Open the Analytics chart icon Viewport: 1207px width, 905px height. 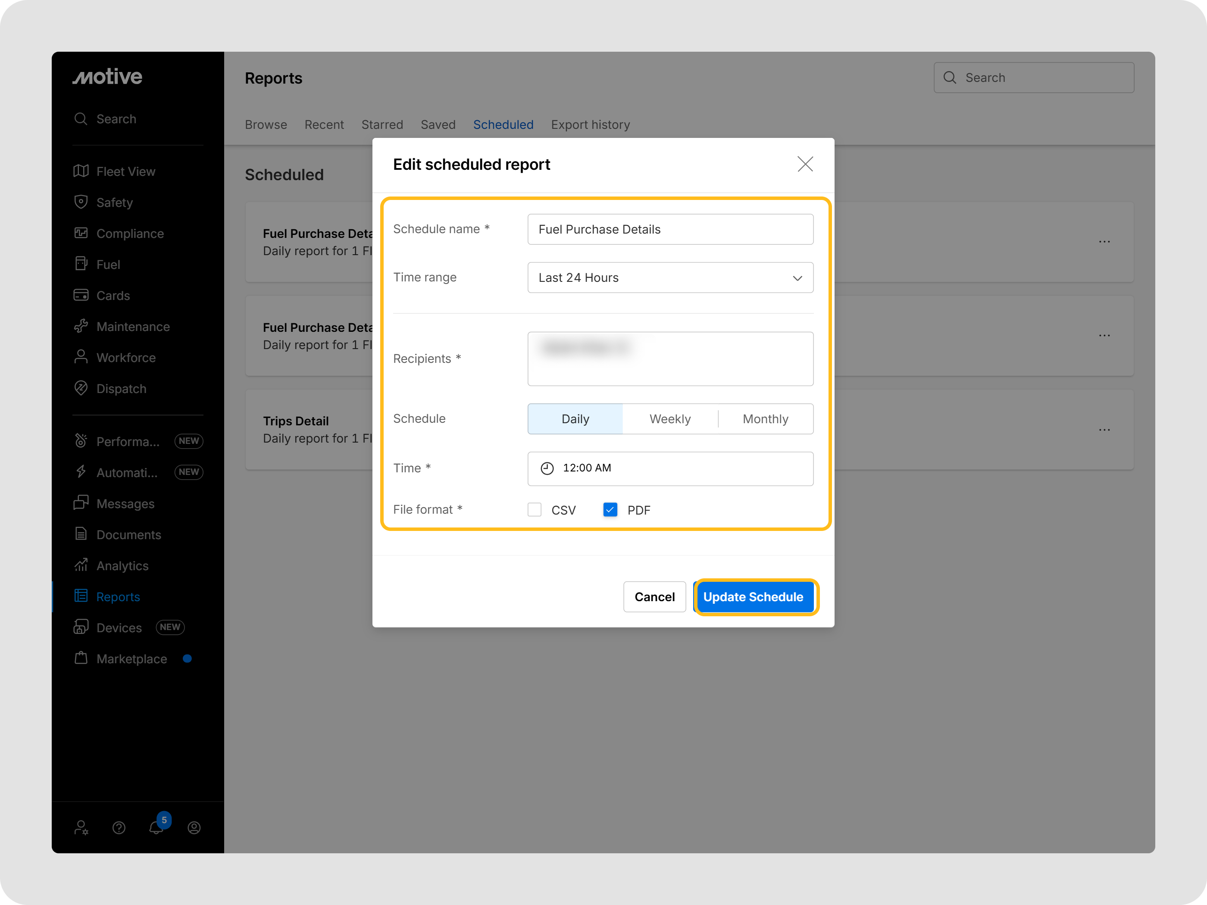click(81, 565)
